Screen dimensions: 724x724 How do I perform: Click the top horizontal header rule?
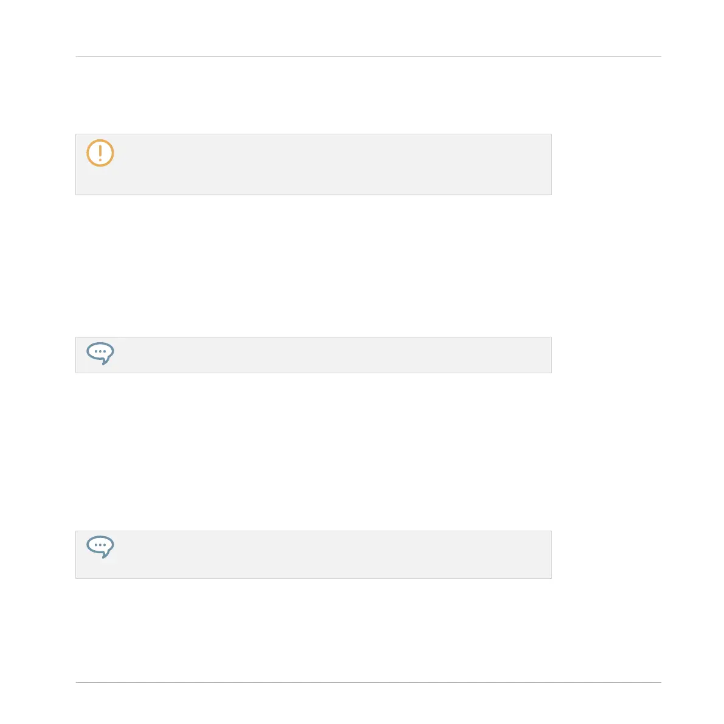[368, 57]
